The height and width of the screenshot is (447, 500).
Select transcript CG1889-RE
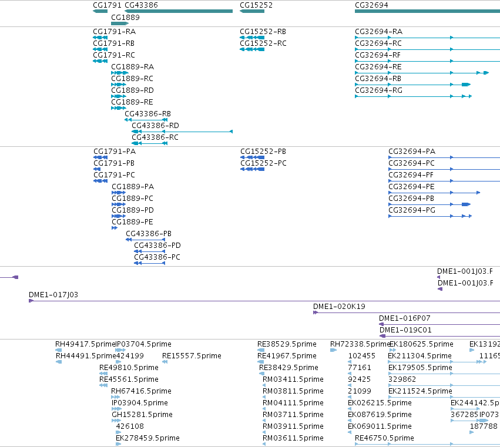(x=132, y=102)
